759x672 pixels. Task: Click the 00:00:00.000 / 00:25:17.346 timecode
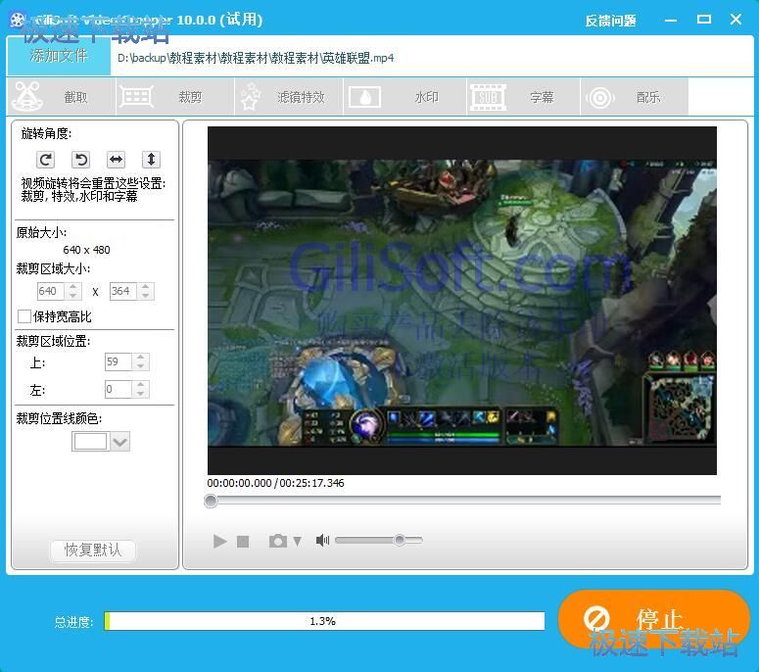tap(275, 483)
